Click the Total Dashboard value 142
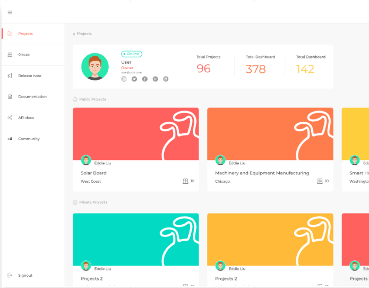This screenshot has width=369, height=288. click(305, 69)
